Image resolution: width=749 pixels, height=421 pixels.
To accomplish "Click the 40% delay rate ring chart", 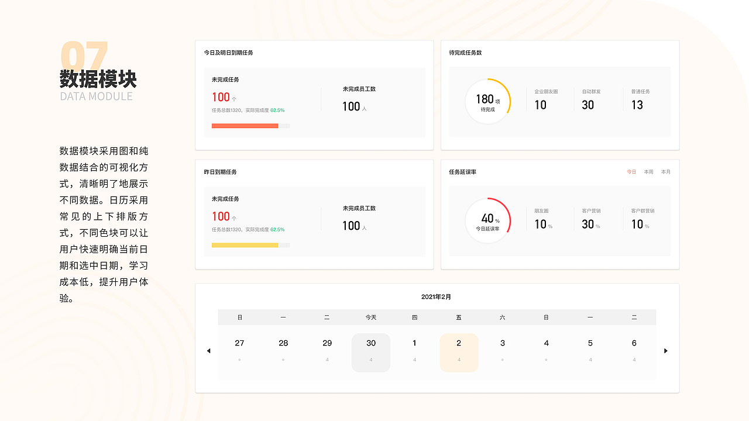I will click(487, 221).
